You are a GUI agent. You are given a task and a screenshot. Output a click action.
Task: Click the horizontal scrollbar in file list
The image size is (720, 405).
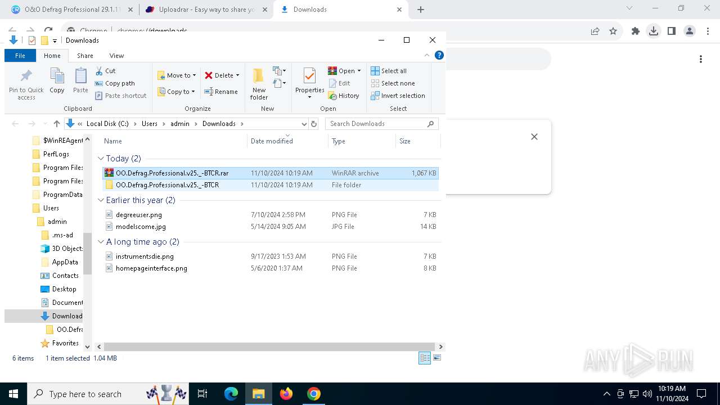pos(269,347)
